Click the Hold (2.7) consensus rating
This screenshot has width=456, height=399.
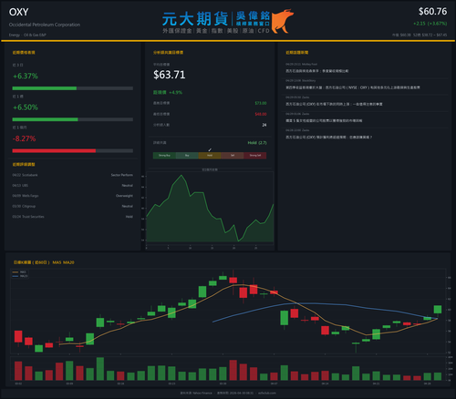[257, 143]
